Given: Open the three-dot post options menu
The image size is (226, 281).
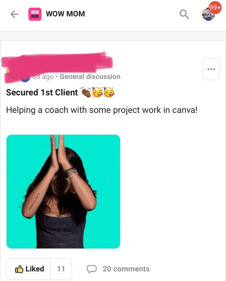Looking at the screenshot, I should point(211,69).
